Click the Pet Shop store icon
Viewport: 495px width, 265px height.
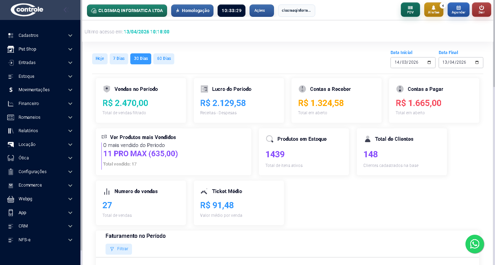click(x=11, y=49)
